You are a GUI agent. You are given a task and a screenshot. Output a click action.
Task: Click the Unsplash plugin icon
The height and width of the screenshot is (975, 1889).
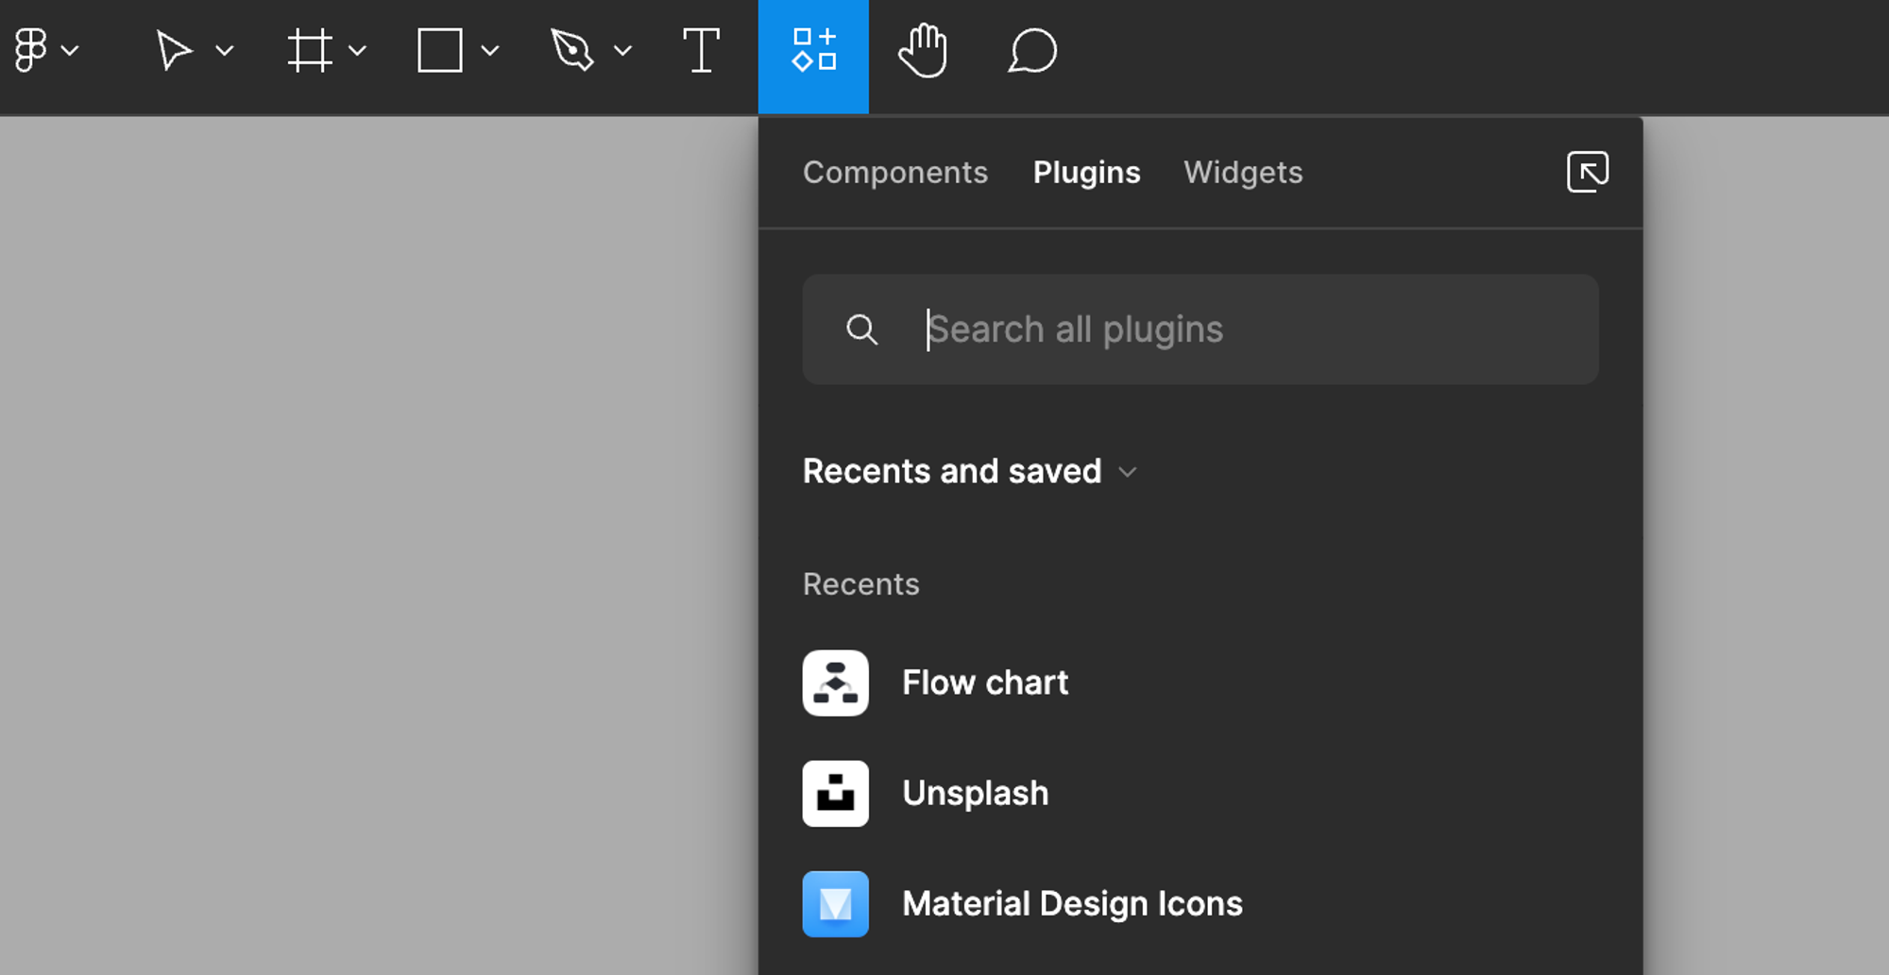pyautogui.click(x=836, y=793)
